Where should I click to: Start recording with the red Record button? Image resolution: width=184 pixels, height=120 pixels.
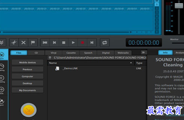point(82,42)
